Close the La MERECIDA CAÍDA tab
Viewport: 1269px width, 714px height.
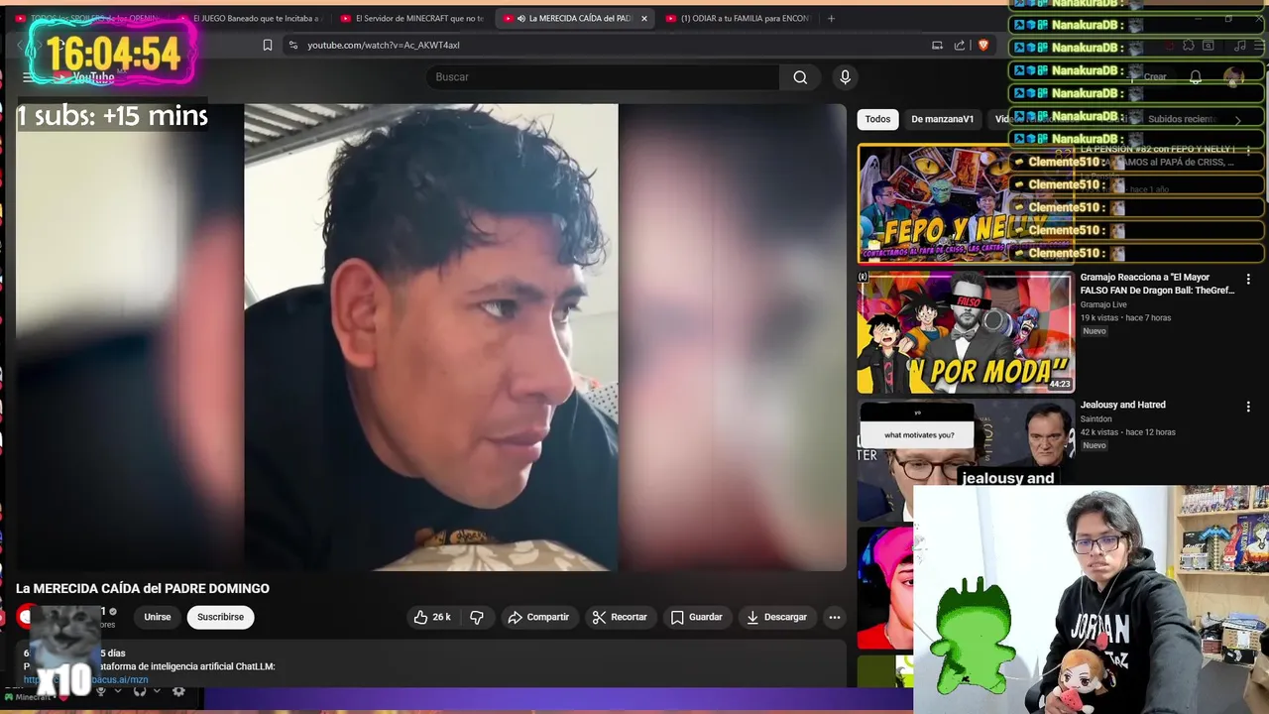click(x=643, y=18)
